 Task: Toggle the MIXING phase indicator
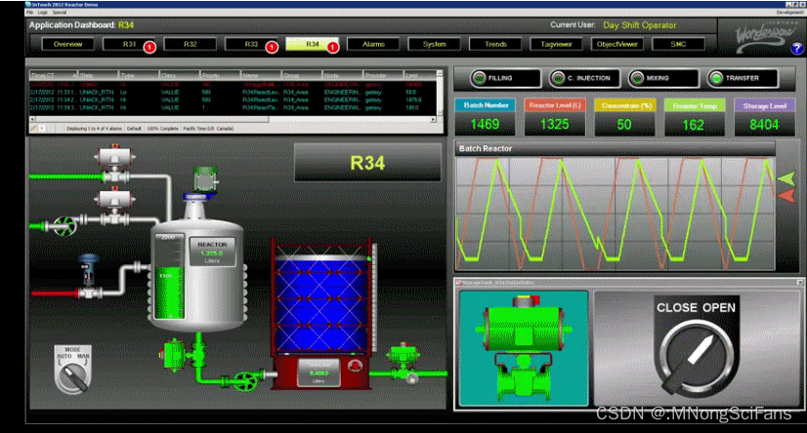tap(663, 78)
